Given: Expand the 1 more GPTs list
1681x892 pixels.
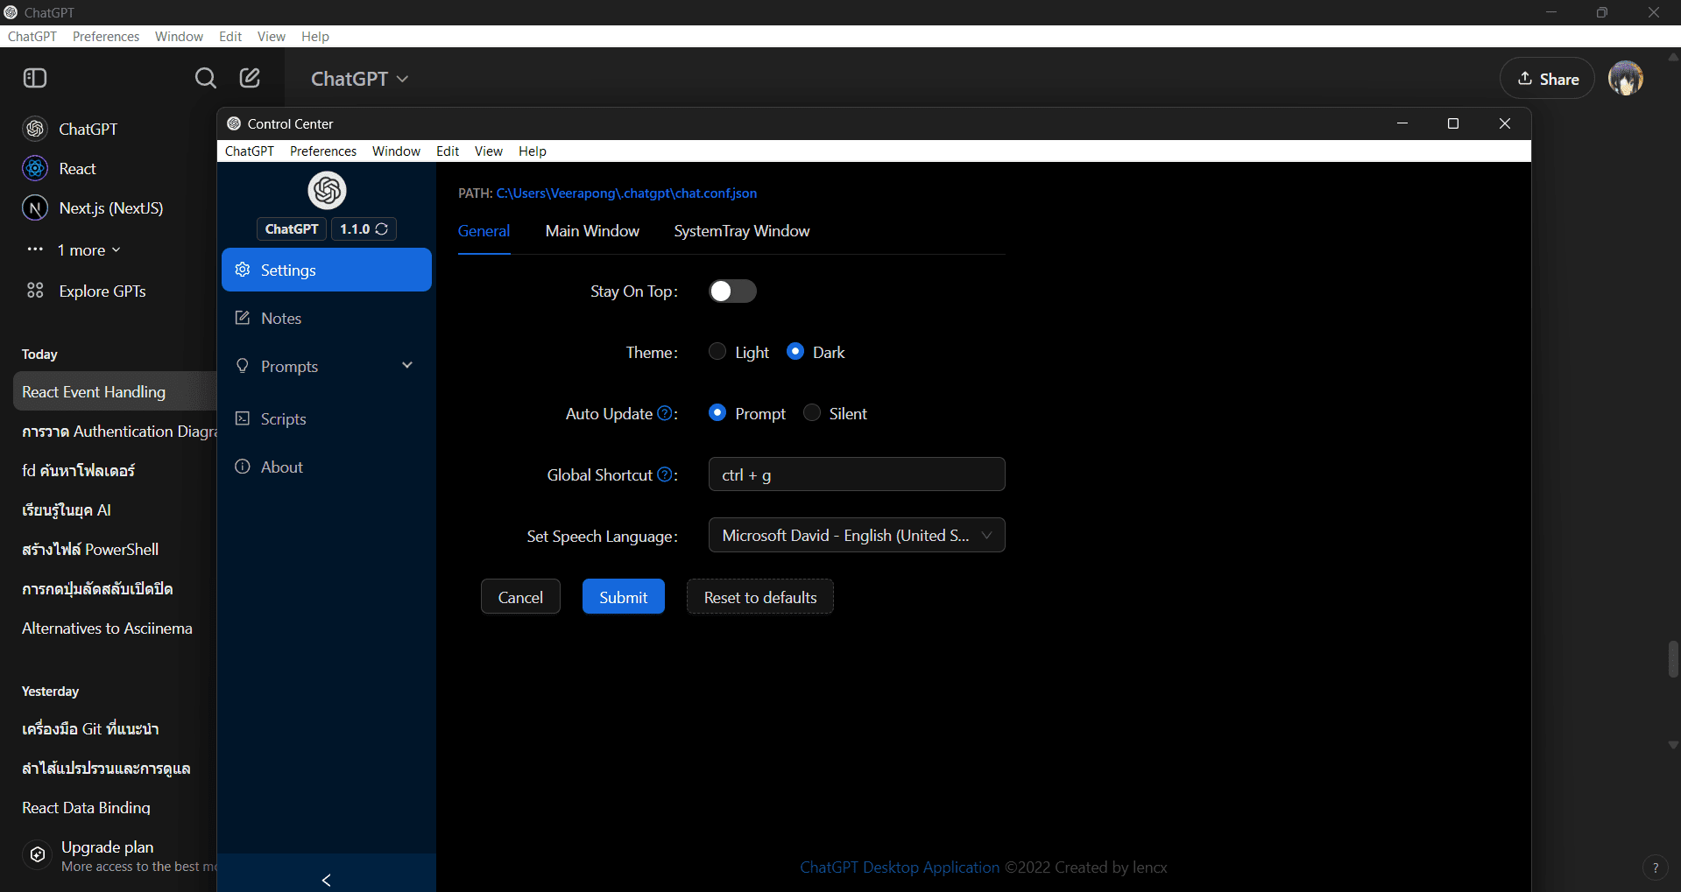Looking at the screenshot, I should 88,249.
